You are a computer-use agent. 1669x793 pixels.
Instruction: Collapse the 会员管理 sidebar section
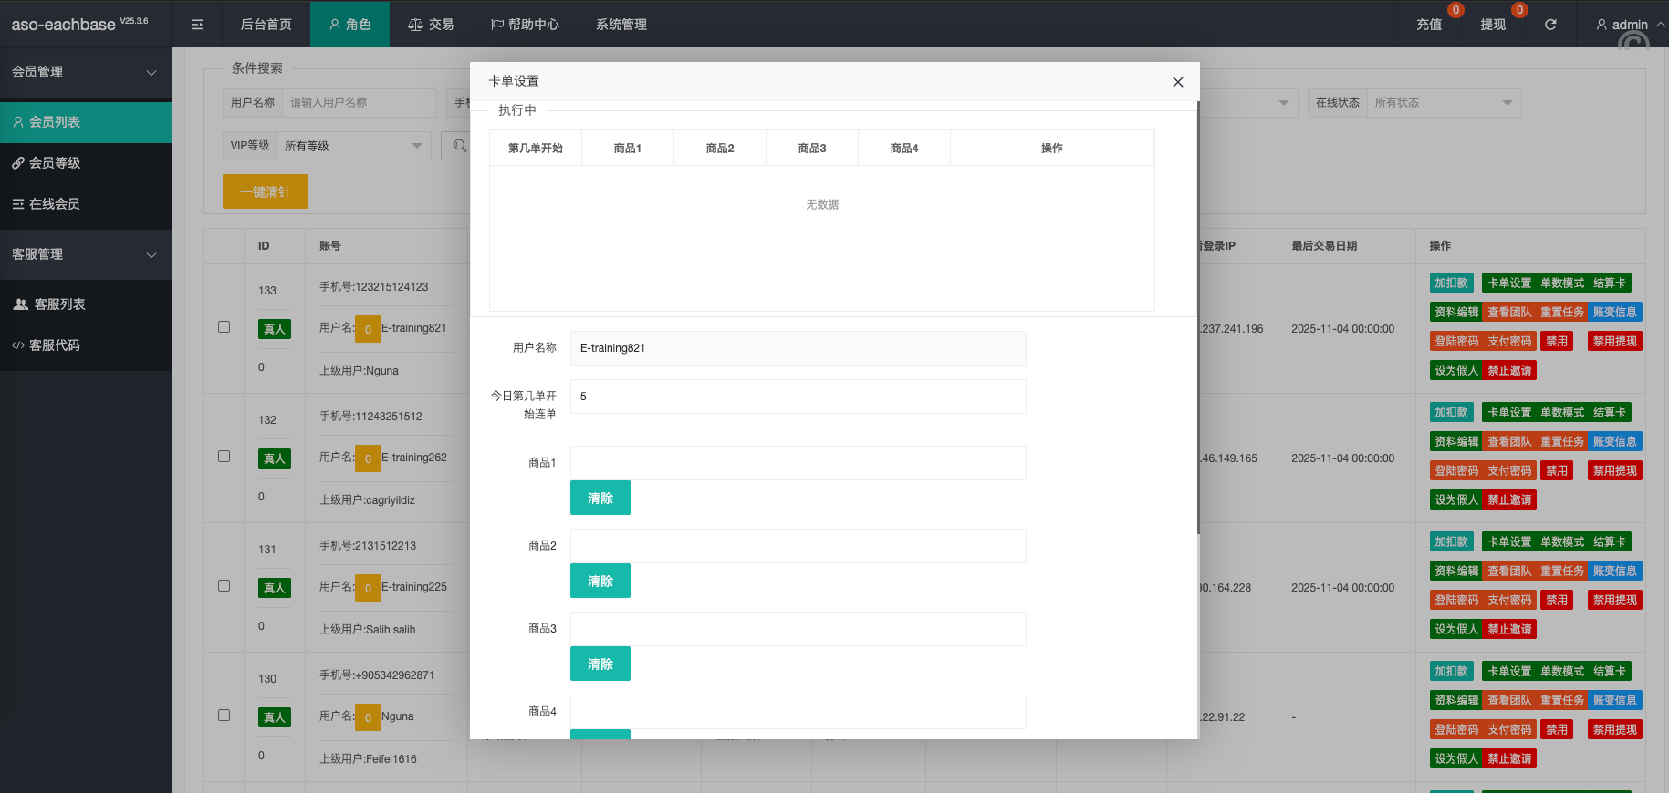click(x=85, y=72)
